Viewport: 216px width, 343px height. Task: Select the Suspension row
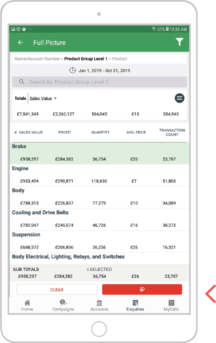tap(99, 242)
